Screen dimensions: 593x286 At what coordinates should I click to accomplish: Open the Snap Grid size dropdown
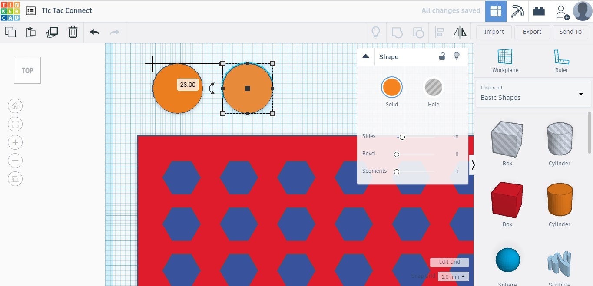[453, 276]
